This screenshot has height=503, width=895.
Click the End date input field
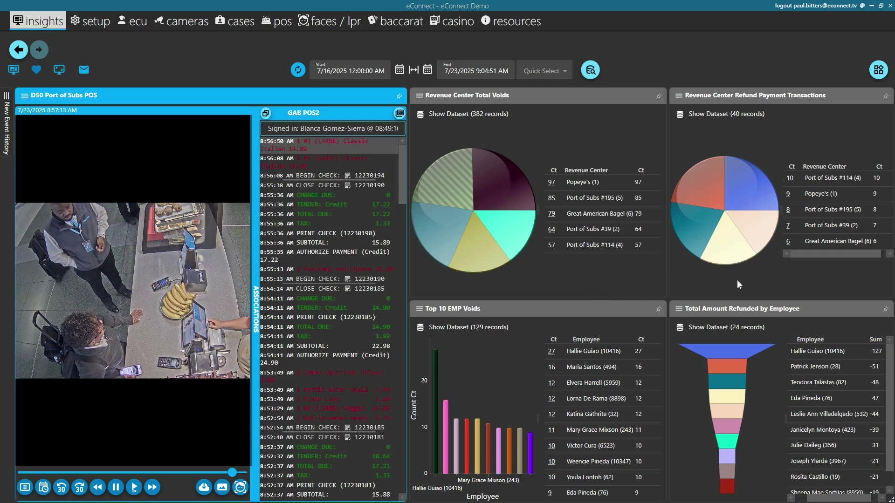[x=476, y=70]
